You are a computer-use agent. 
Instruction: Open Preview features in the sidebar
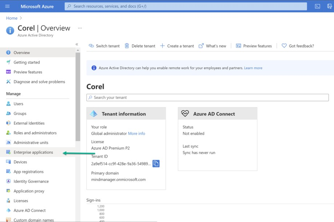[38, 72]
